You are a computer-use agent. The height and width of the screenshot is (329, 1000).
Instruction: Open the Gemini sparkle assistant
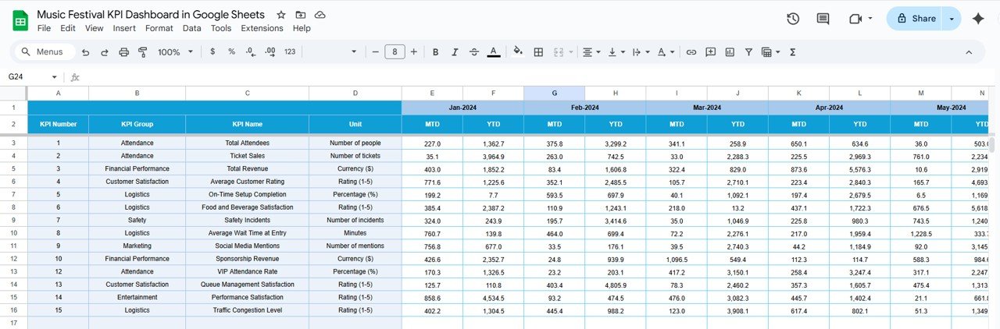click(x=978, y=19)
